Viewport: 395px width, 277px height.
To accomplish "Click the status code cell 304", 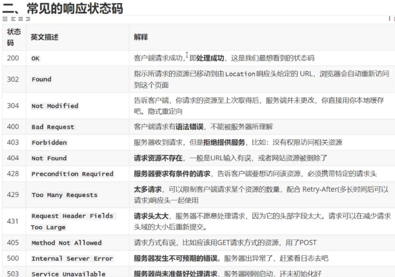I will 13,106.
